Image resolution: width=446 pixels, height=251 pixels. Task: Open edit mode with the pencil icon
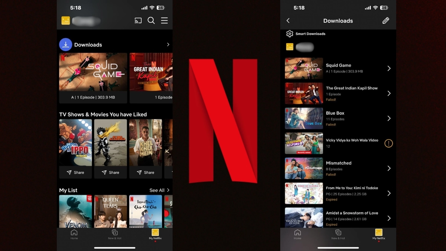coord(385,20)
